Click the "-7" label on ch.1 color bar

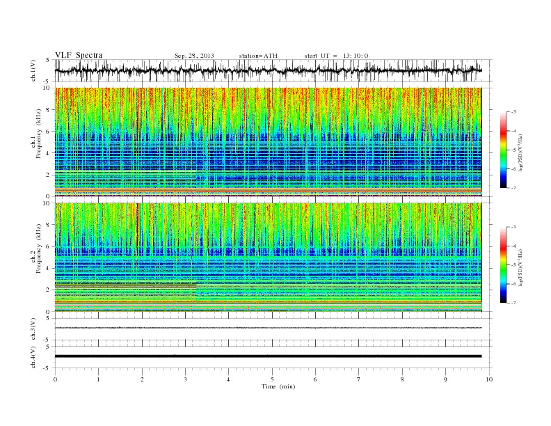[x=513, y=188]
